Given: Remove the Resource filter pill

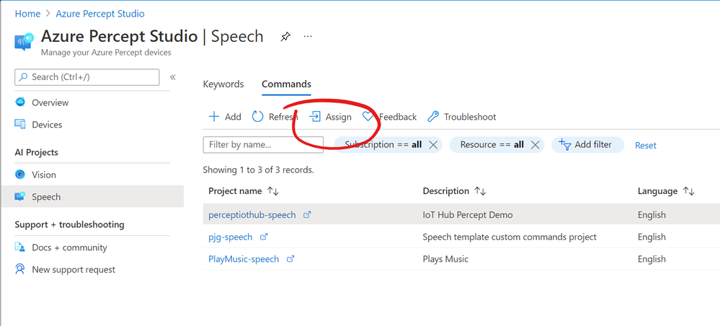Looking at the screenshot, I should [535, 145].
